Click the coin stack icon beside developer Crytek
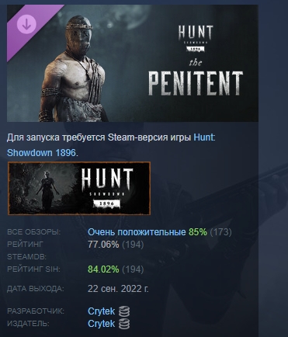Image resolution: width=288 pixels, height=337 pixels. (x=124, y=311)
